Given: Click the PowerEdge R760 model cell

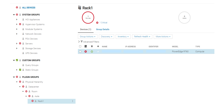Looking at the screenshot, I should click(180, 52).
